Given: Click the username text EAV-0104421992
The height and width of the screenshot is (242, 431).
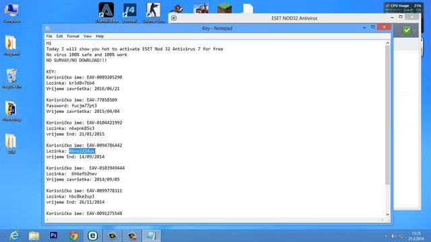Looking at the screenshot, I should click(104, 122).
